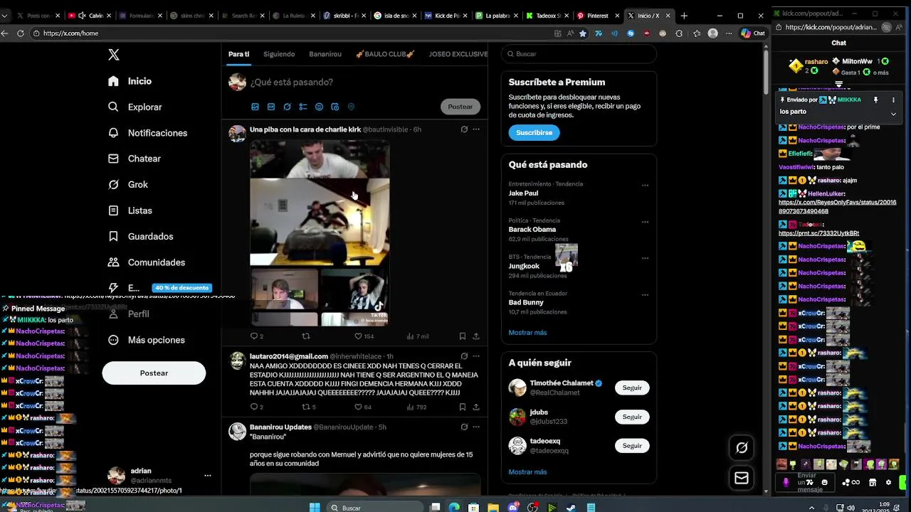Repost the lautaro2014 post
911x512 pixels.
(306, 407)
